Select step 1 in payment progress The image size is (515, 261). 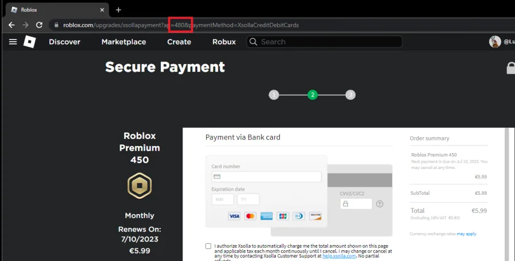[x=274, y=95]
